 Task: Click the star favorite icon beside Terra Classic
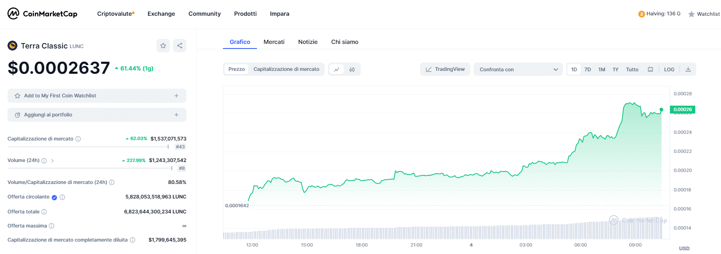(163, 46)
